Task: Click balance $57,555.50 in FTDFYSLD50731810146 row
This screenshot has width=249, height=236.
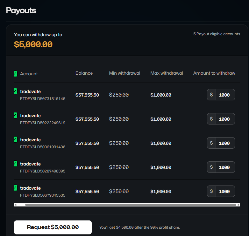Action: tap(87, 95)
